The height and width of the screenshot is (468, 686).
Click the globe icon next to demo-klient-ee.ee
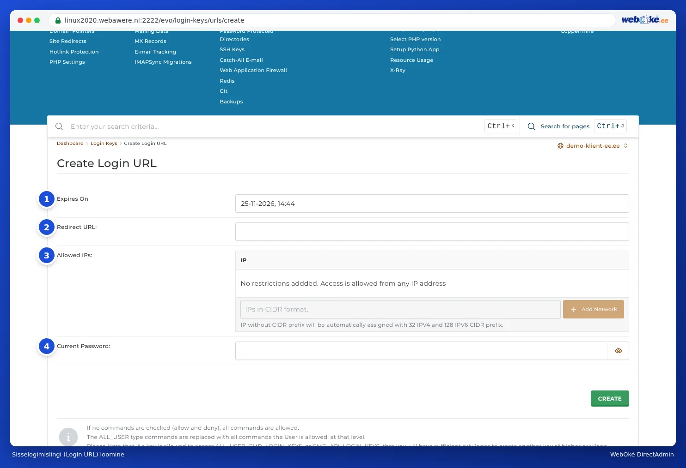tap(560, 146)
